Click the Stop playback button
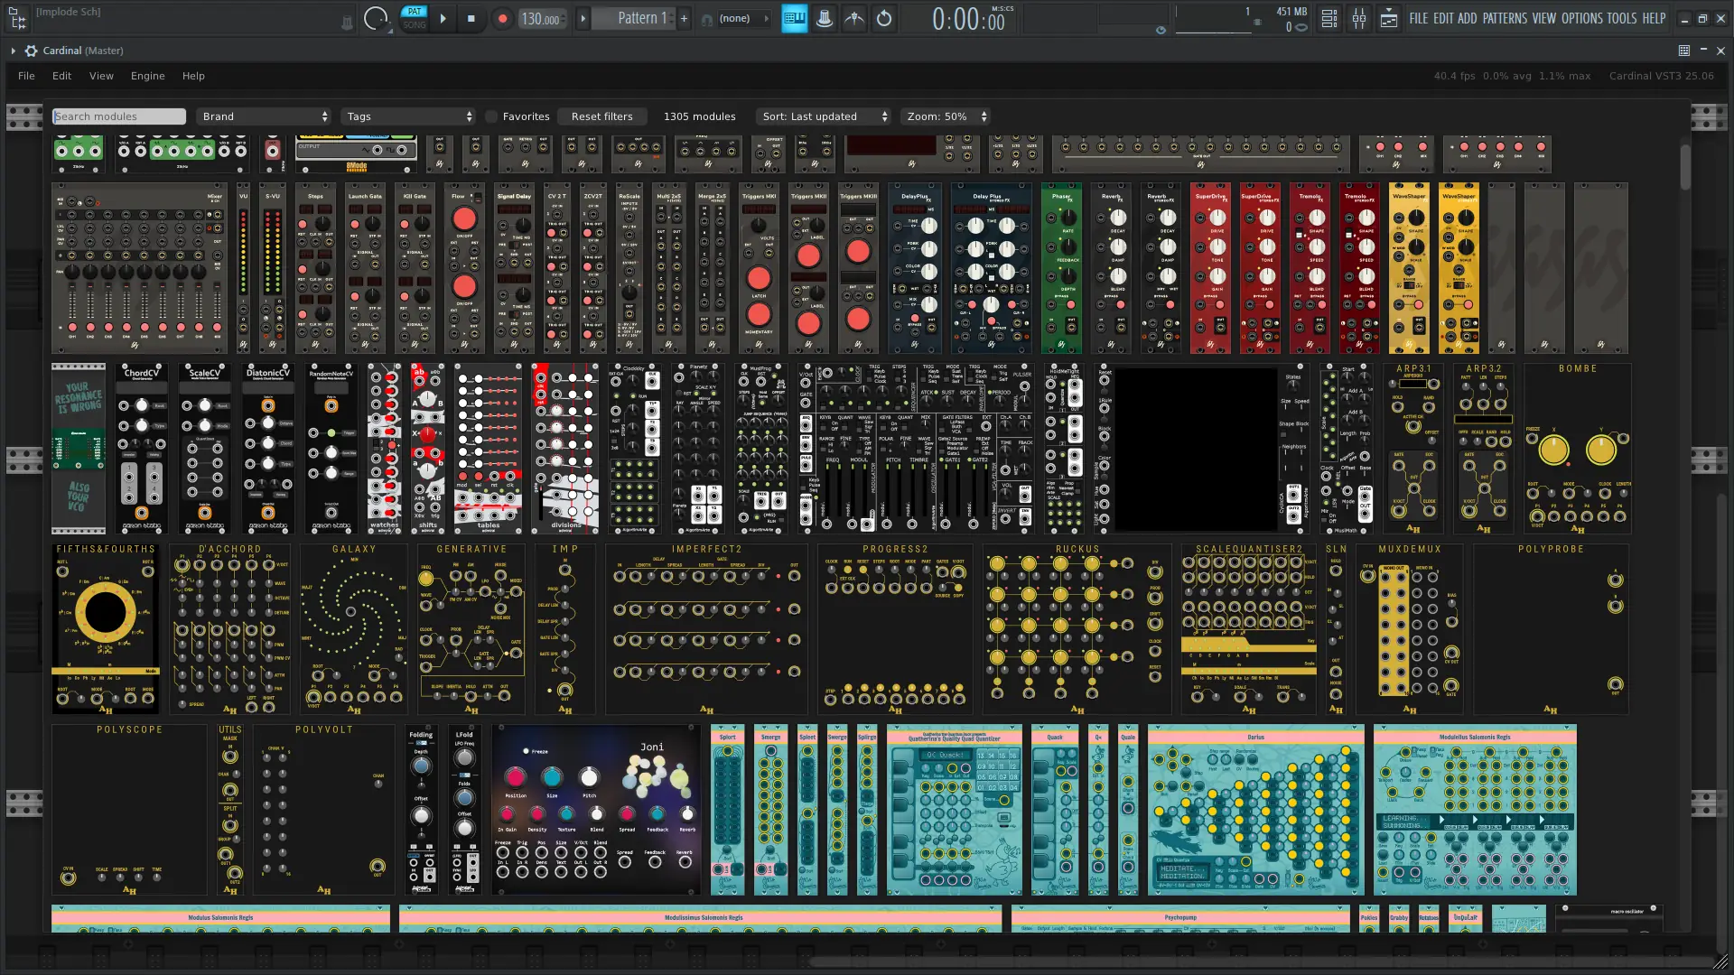Screen dimensions: 1734x975 click(x=471, y=18)
